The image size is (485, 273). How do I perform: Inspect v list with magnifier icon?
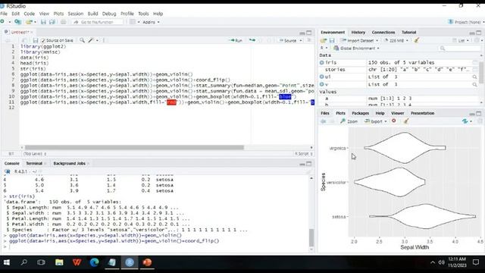pyautogui.click(x=474, y=84)
